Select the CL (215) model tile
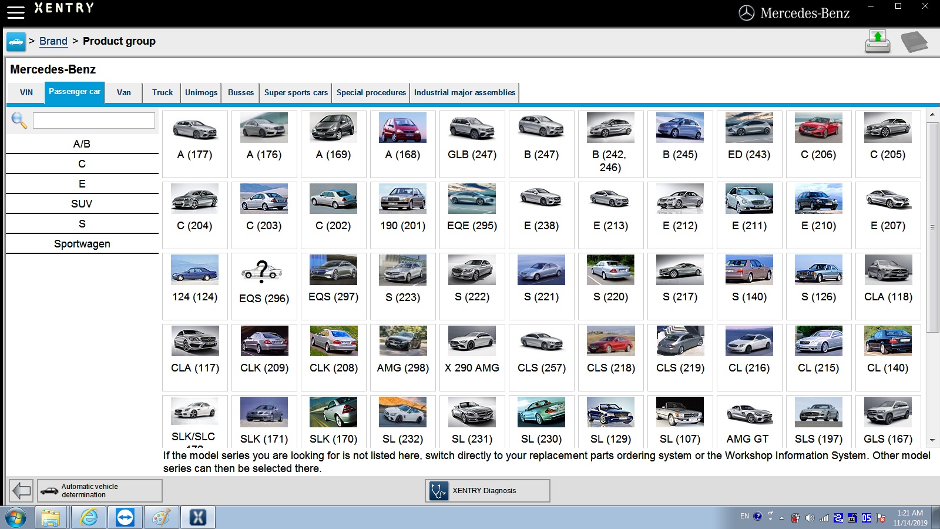Viewport: 940px width, 529px height. 818,357
